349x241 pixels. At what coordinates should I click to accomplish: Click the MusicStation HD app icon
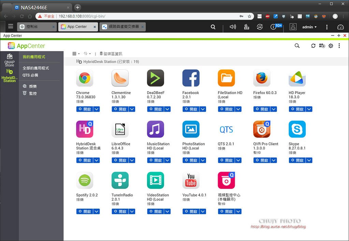click(x=155, y=129)
